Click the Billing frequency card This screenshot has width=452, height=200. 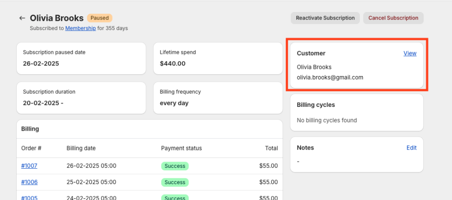point(218,98)
